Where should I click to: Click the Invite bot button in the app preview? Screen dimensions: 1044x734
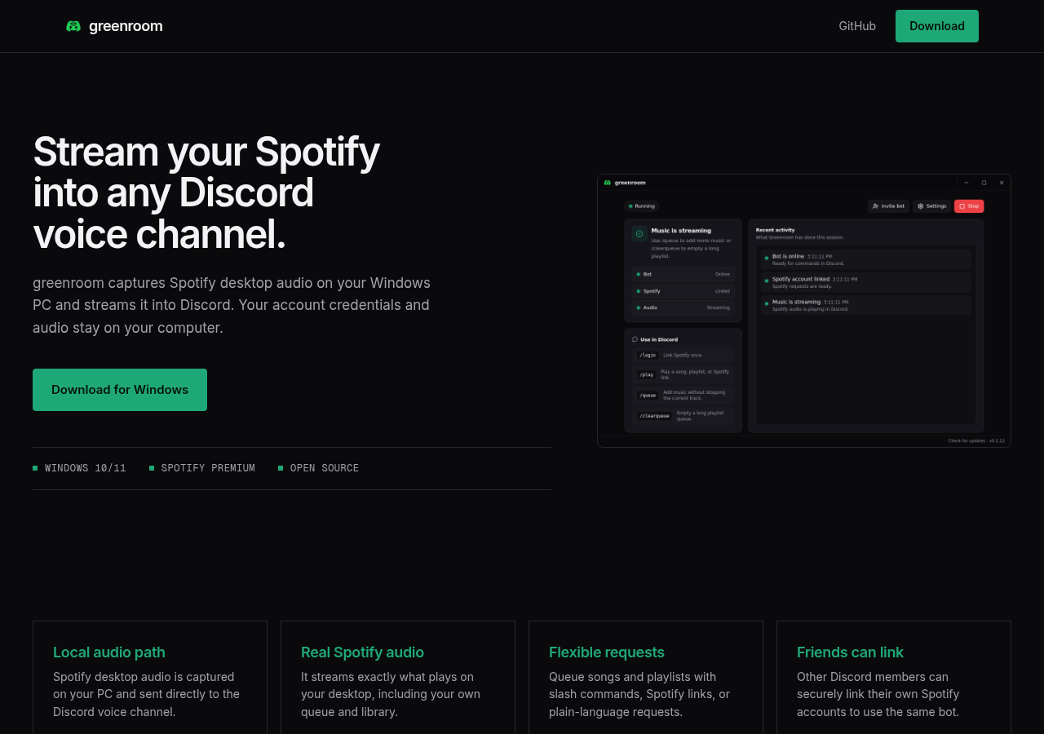[888, 206]
